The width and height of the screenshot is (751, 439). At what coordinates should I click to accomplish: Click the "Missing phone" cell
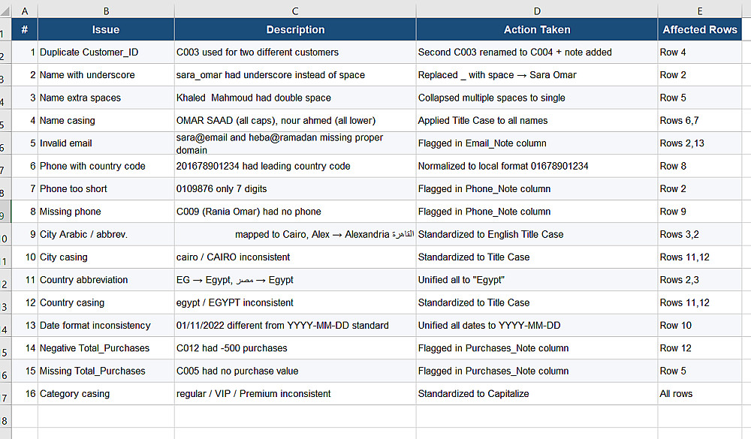[106, 212]
